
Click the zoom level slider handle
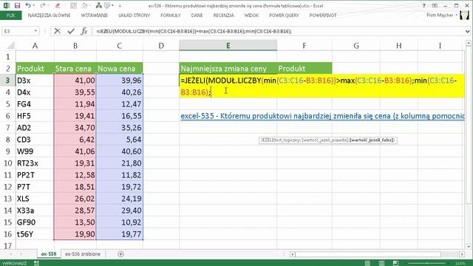tap(427, 263)
